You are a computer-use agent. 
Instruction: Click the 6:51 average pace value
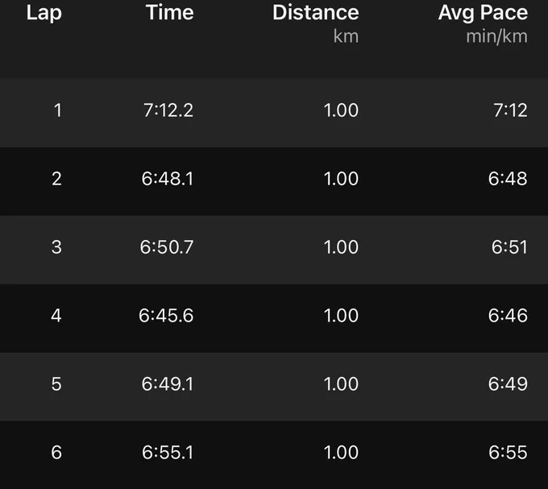509,247
